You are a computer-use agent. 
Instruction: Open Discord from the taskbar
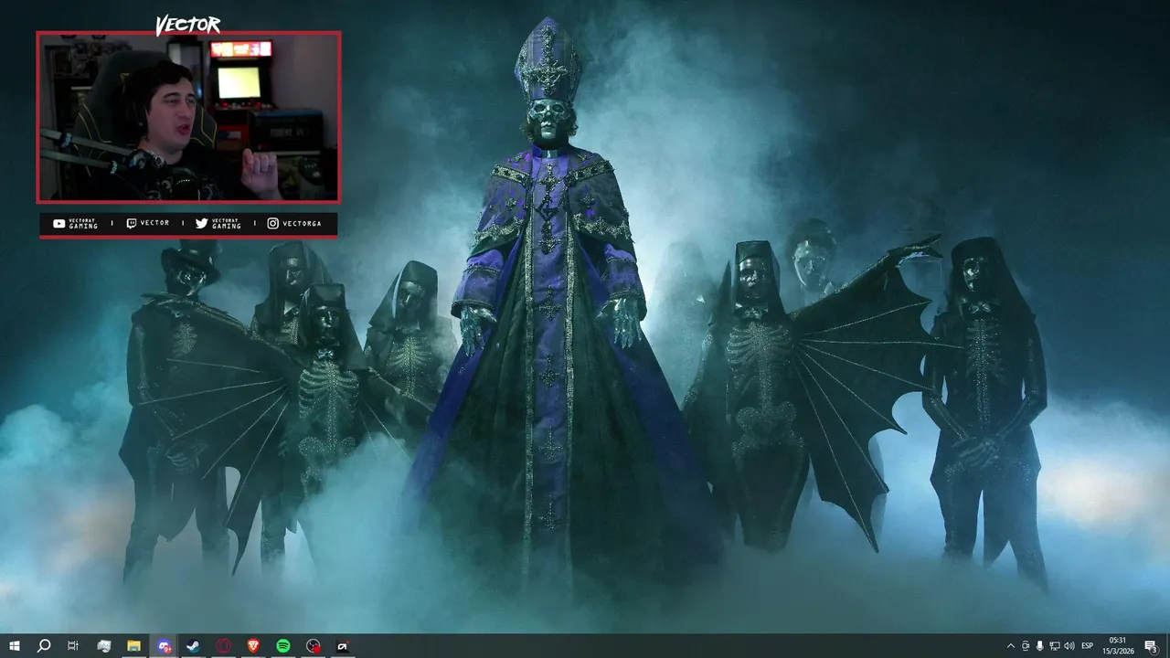click(x=164, y=646)
